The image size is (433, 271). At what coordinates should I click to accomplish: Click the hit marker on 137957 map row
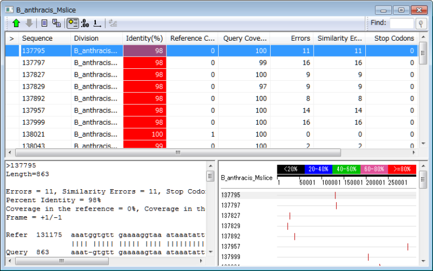click(x=408, y=247)
